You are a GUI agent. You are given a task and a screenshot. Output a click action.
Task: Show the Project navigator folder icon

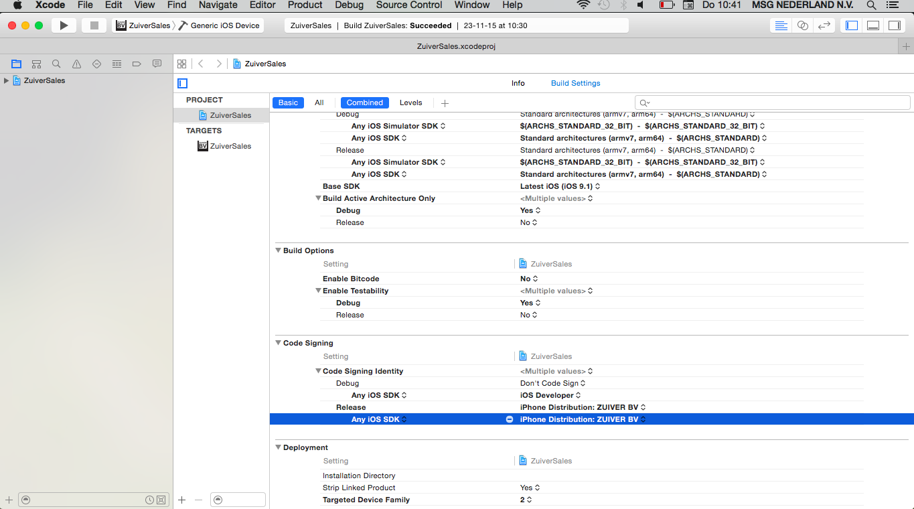pos(17,64)
